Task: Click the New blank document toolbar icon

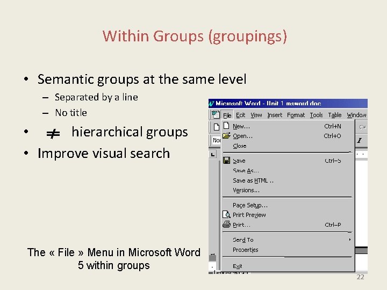Action: [x=216, y=127]
